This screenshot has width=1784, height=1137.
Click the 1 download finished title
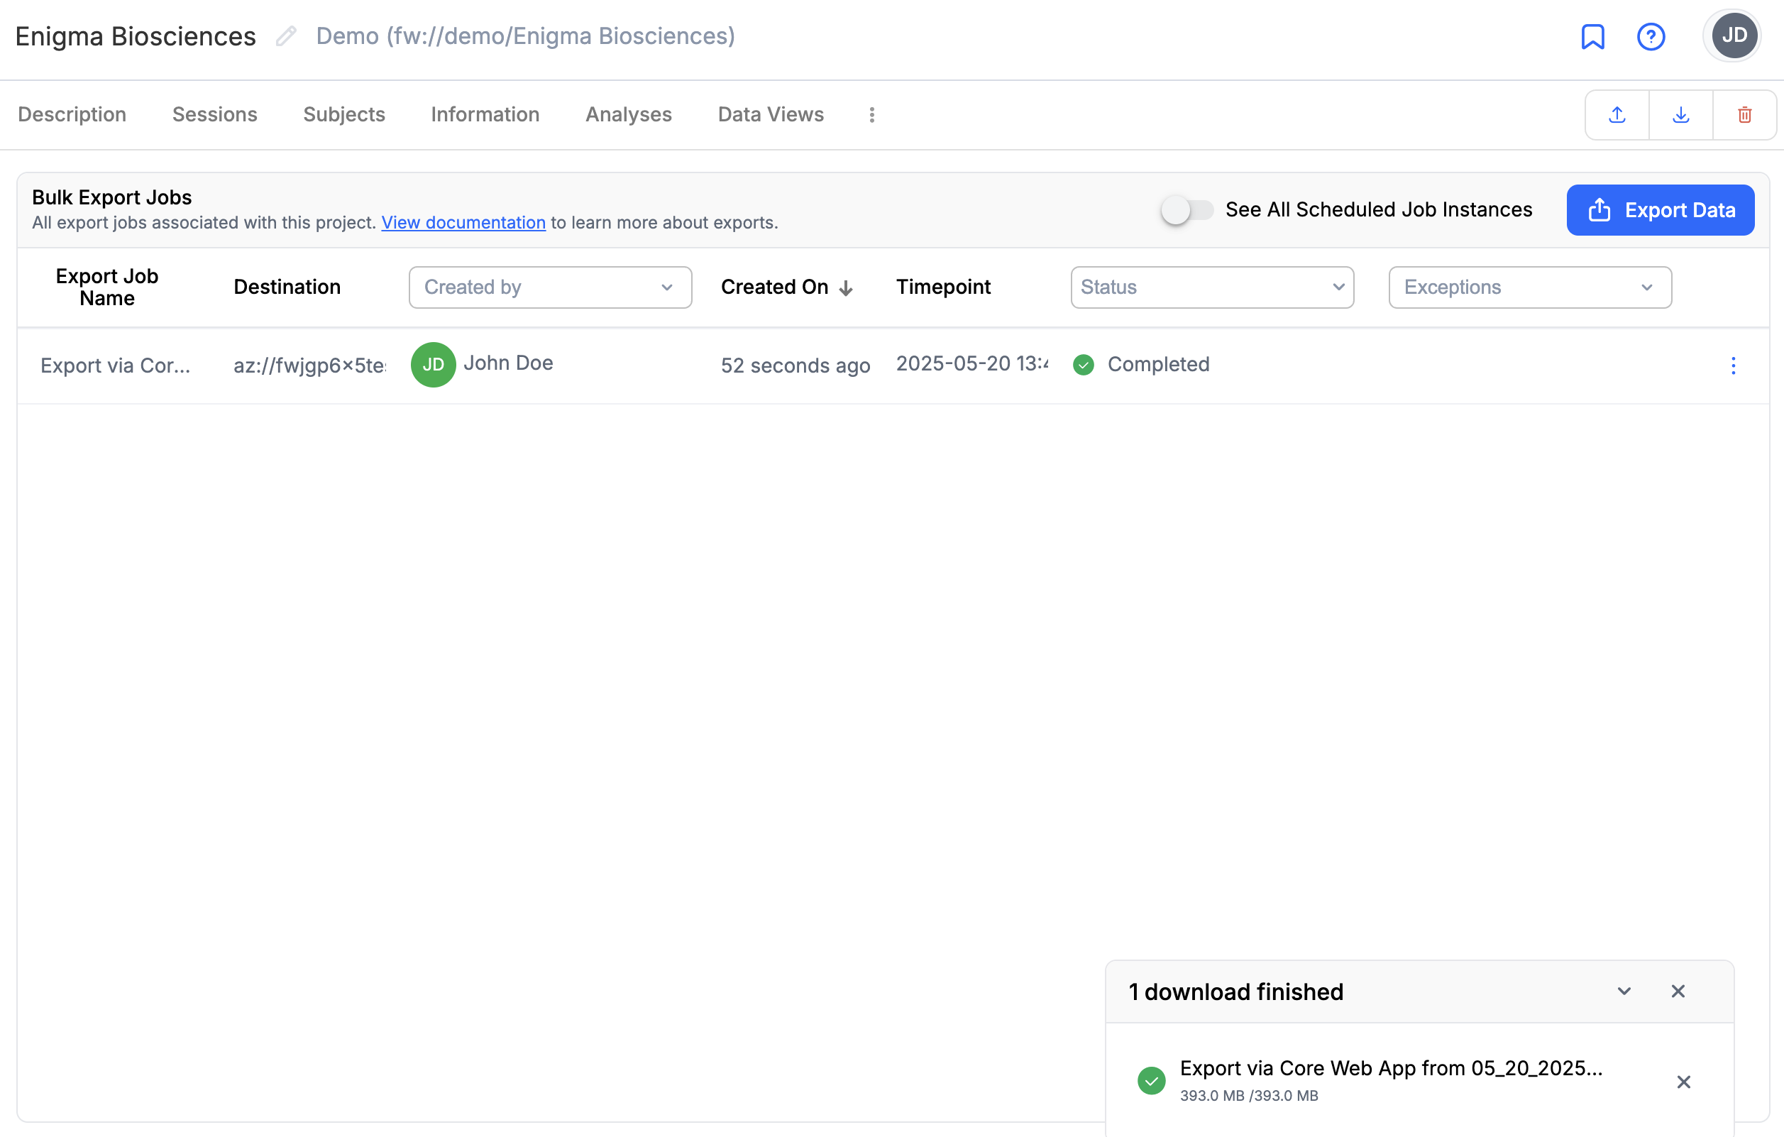[x=1235, y=992]
